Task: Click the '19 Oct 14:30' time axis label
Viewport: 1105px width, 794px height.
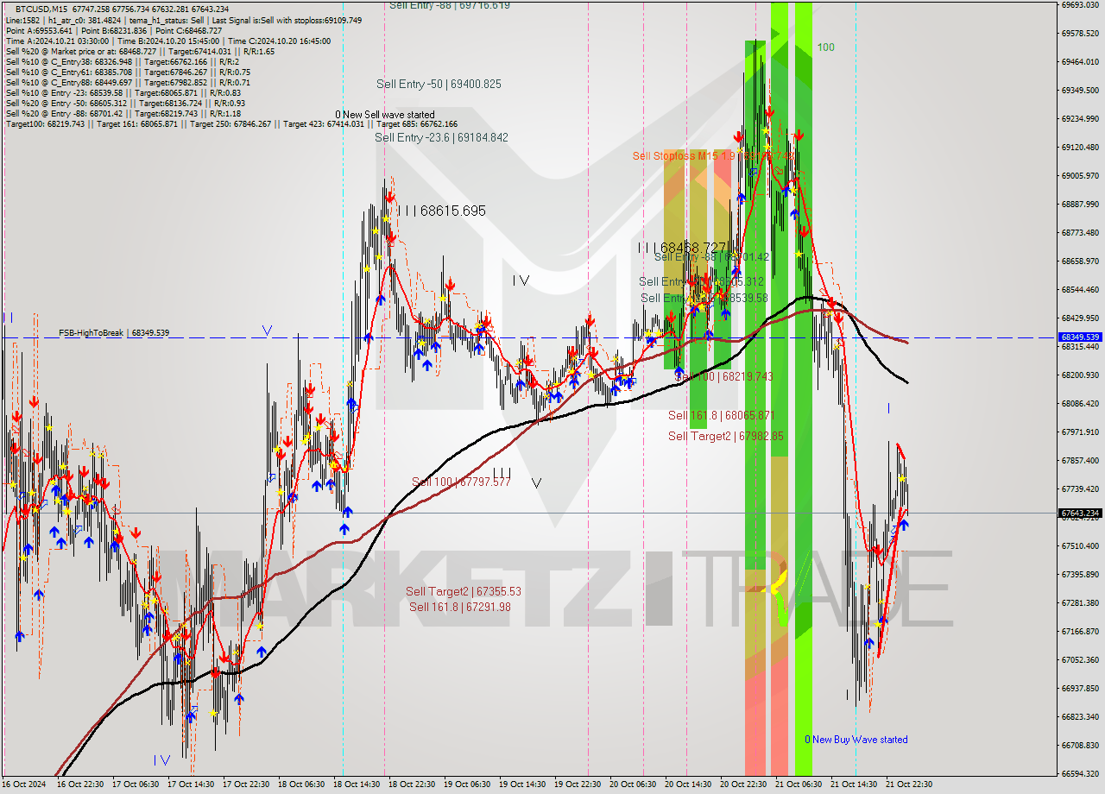Action: (x=522, y=785)
